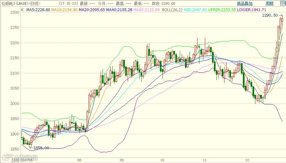Click the 最新 latest price field
This screenshot has height=163, width=286.
(88, 4)
